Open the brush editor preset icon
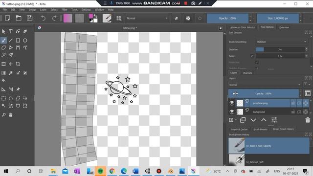The width and height of the screenshot is (313, 176). [107, 18]
